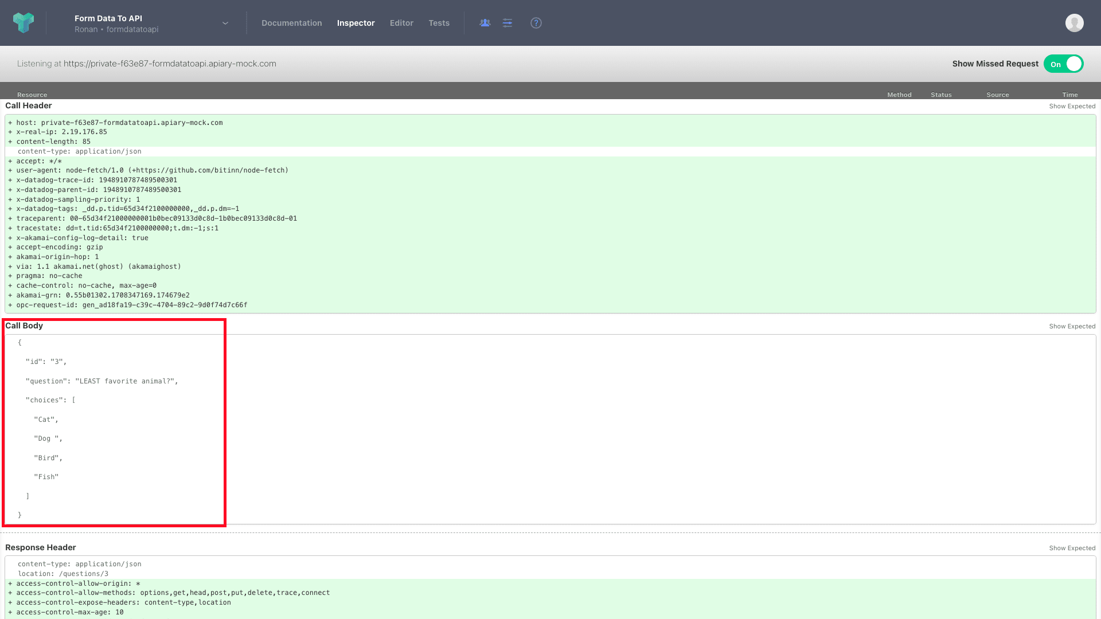Click the Time column header

(1070, 95)
